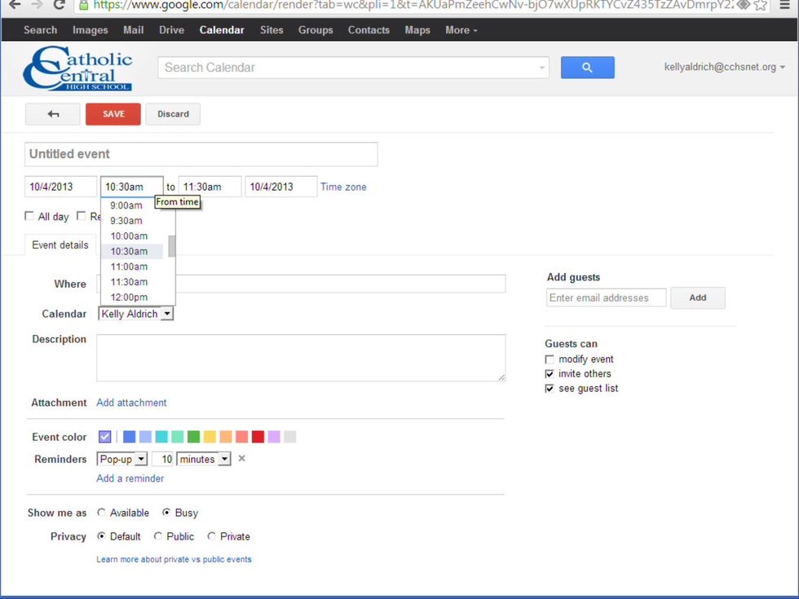Open the minutes unit dropdown

[x=204, y=460]
